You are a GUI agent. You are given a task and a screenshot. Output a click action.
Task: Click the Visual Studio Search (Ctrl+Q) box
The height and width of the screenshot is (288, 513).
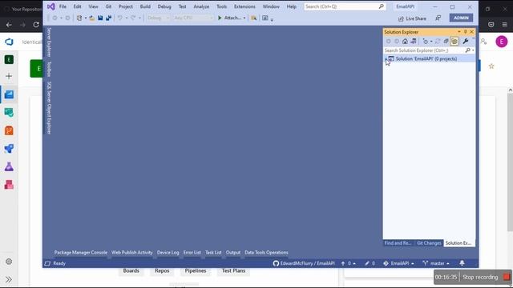tap(345, 6)
